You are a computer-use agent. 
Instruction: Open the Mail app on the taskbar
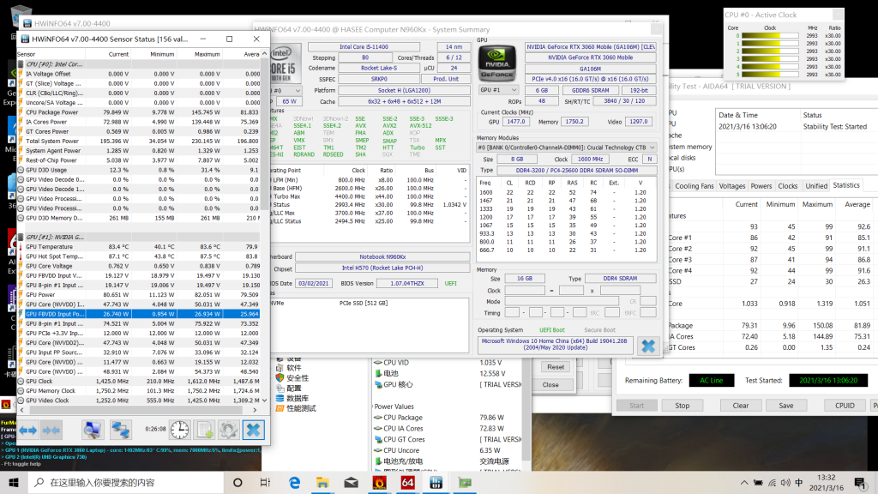(x=351, y=482)
